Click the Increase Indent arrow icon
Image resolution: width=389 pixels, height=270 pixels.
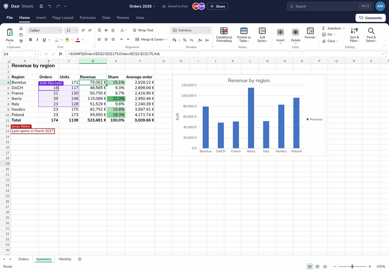[x=128, y=40]
